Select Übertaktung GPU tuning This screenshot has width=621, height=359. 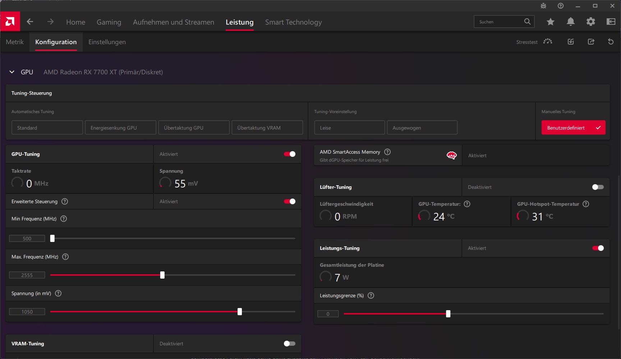click(194, 127)
